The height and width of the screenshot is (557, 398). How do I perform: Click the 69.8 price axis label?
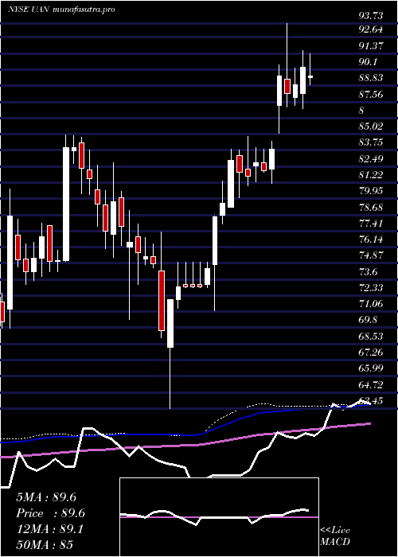pos(368,321)
